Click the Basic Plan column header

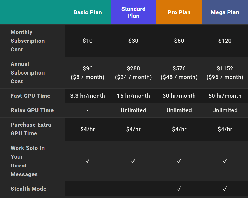(88, 12)
